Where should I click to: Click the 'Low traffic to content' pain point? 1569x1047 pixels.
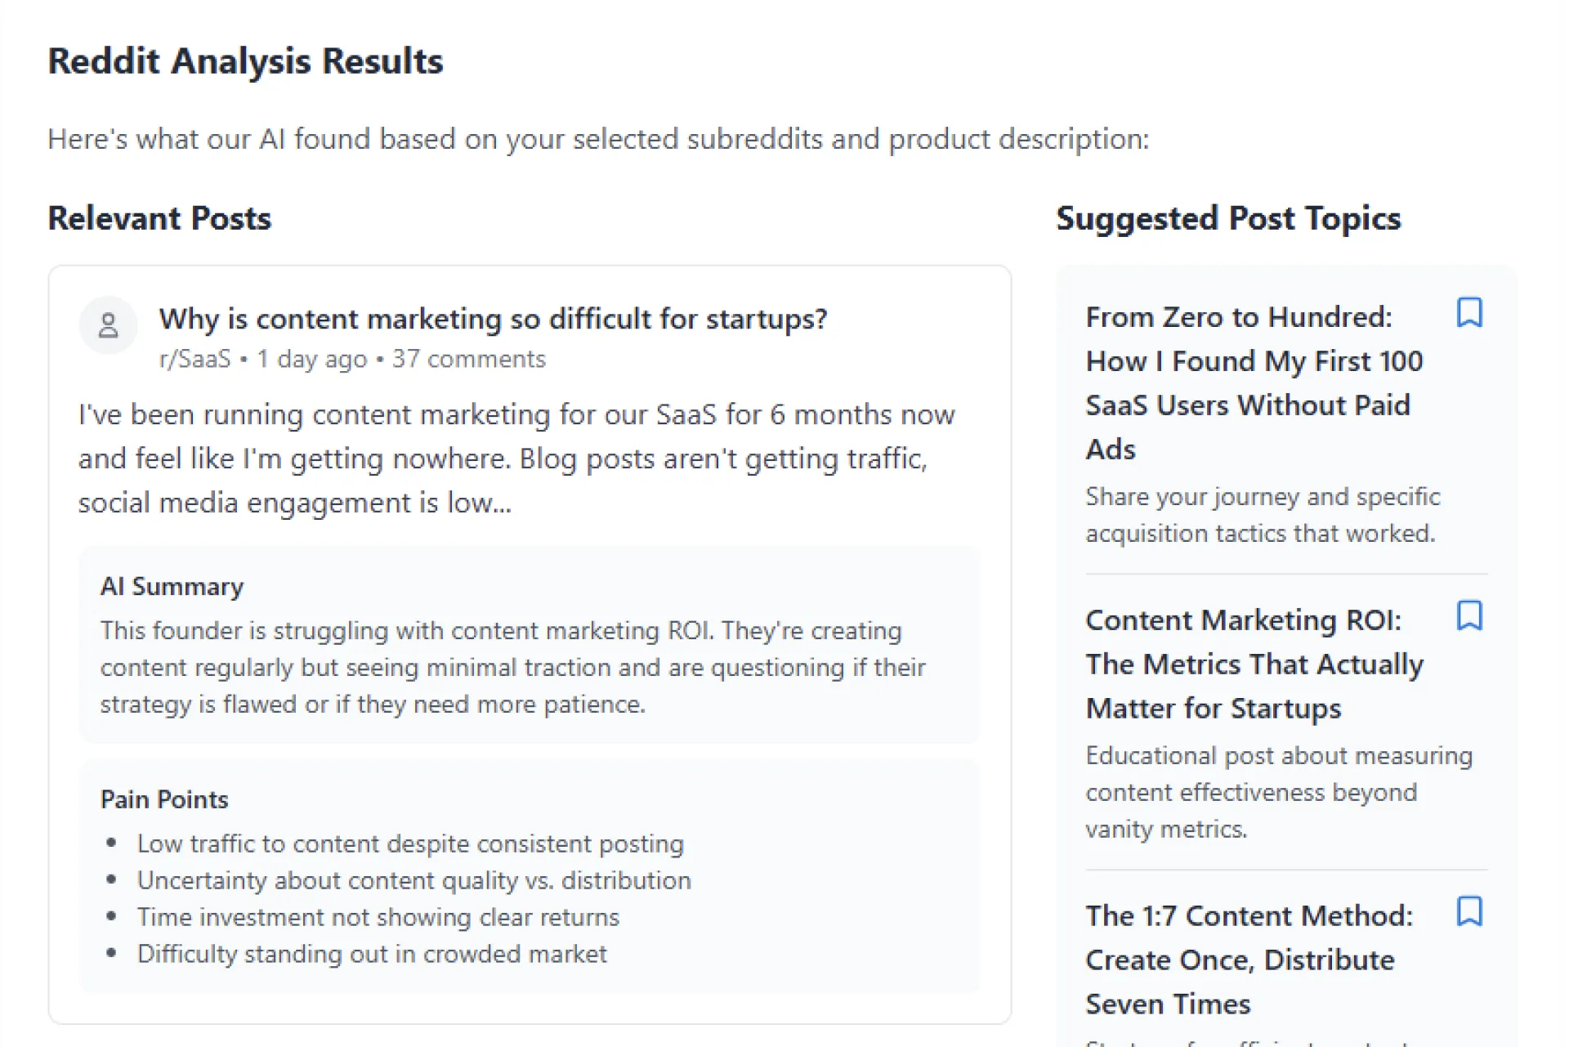click(410, 843)
